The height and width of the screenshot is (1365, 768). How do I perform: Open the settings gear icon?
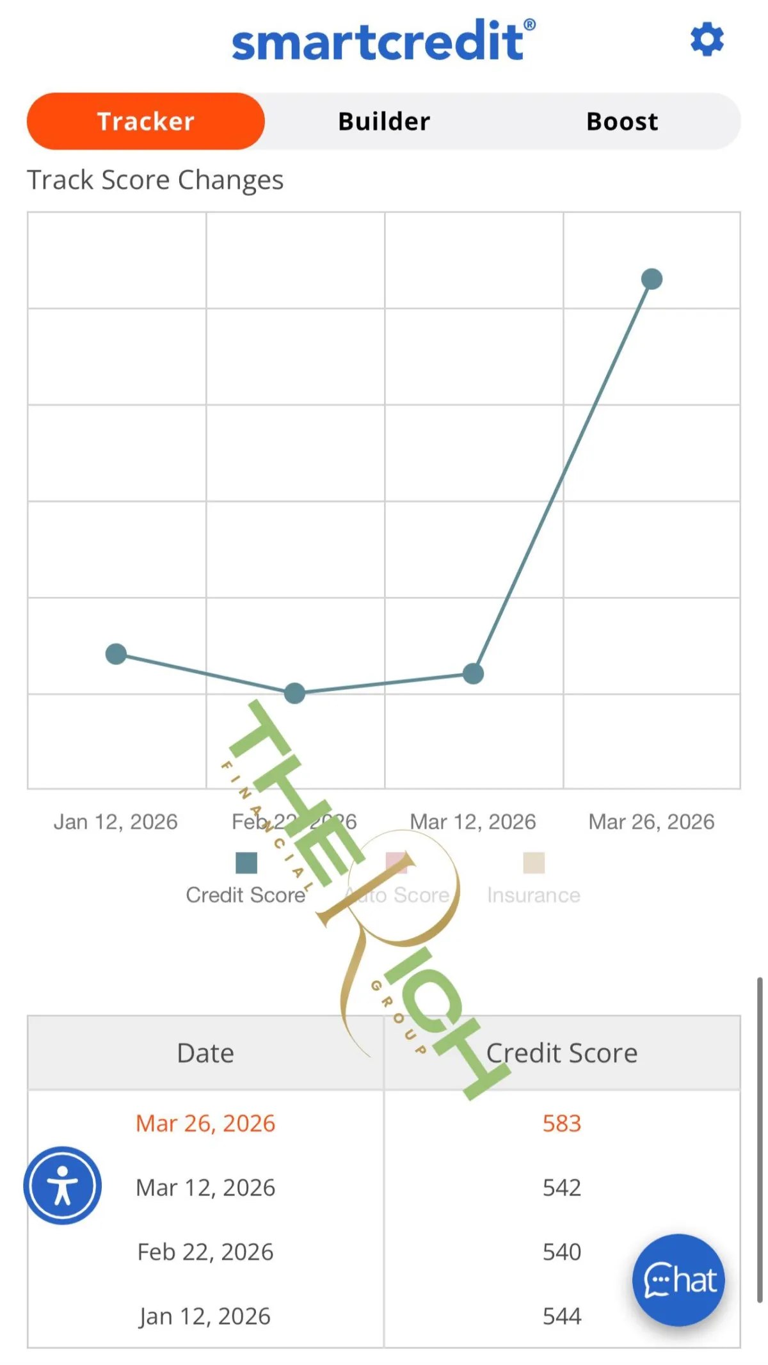(707, 40)
